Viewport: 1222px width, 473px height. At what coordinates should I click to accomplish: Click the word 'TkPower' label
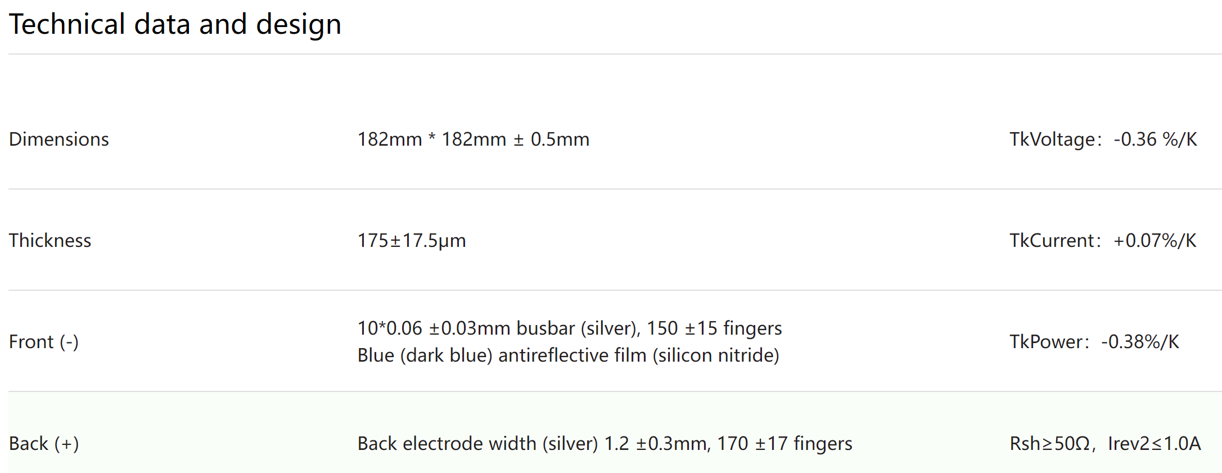1045,341
